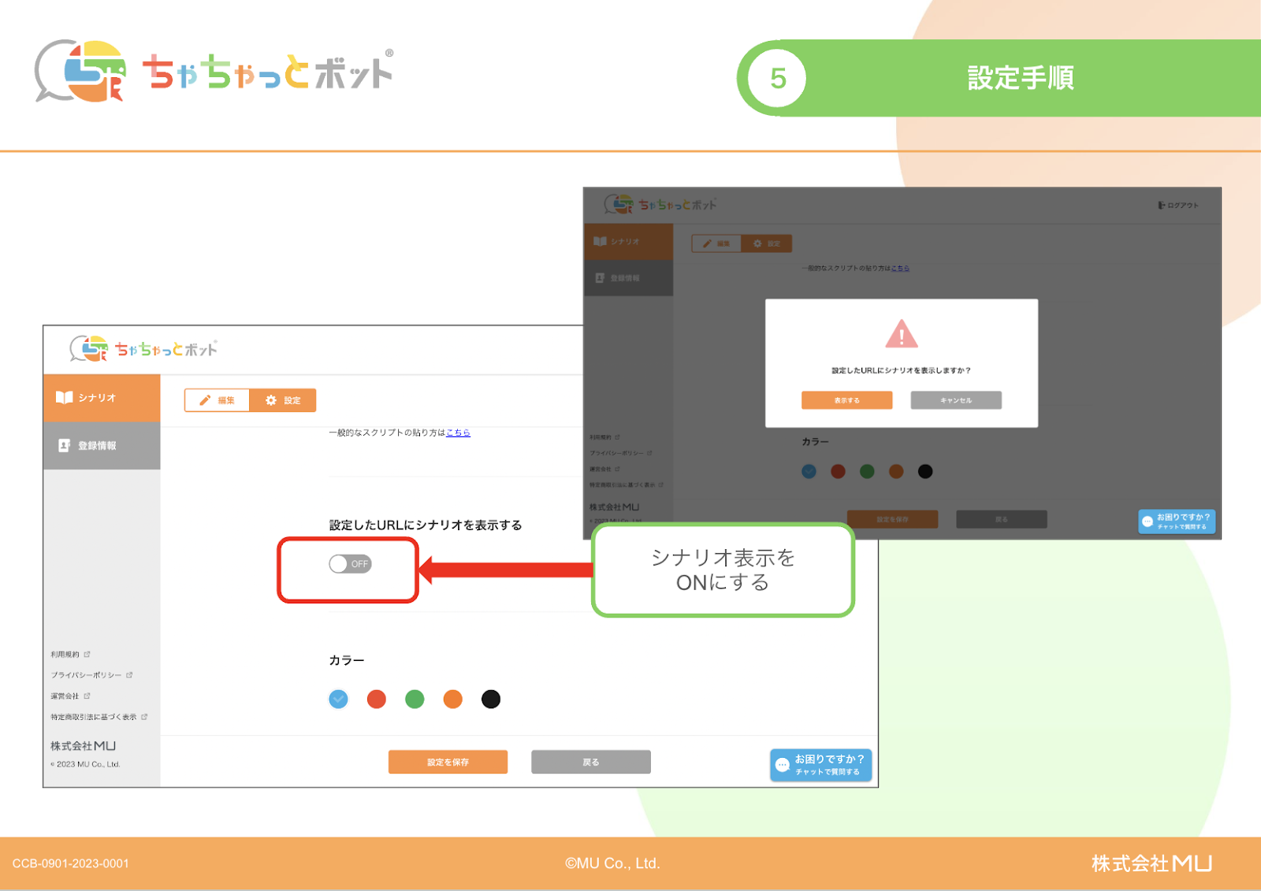
Task: Click the book icon beside シナリオ
Action: click(65, 398)
